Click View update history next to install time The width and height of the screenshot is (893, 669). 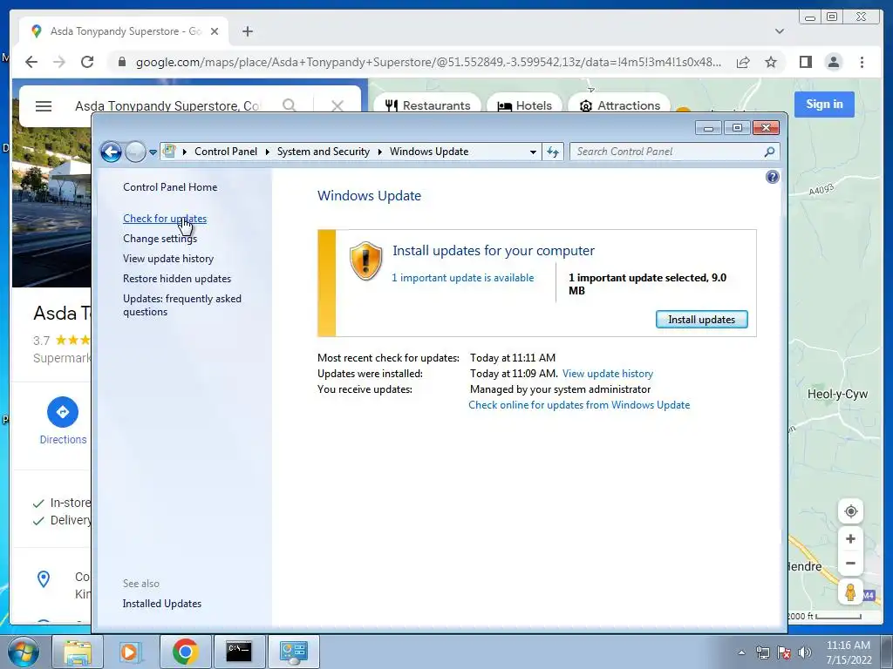tap(607, 374)
